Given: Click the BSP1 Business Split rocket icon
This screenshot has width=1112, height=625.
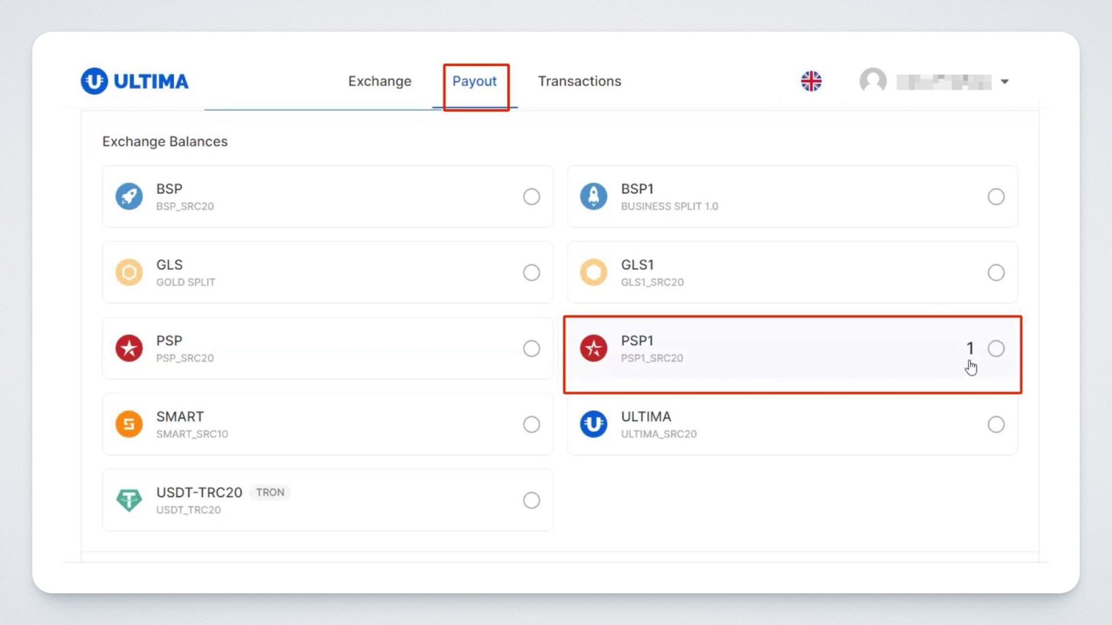Looking at the screenshot, I should 594,197.
